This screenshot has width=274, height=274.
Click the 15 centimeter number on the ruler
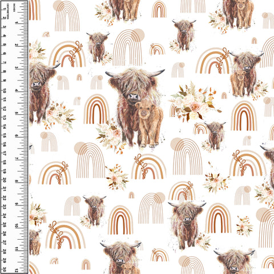pos(5,136)
